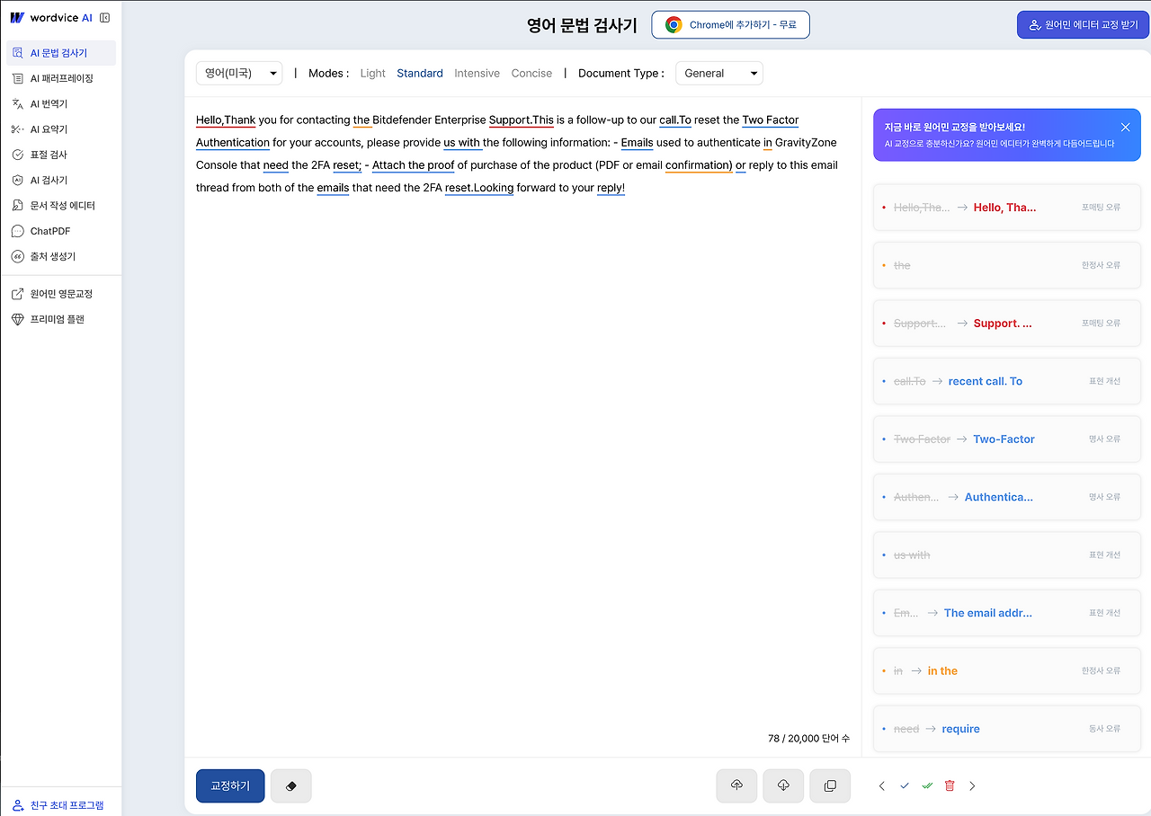
Task: Go to the next suggestion with right chevron
Action: point(972,785)
